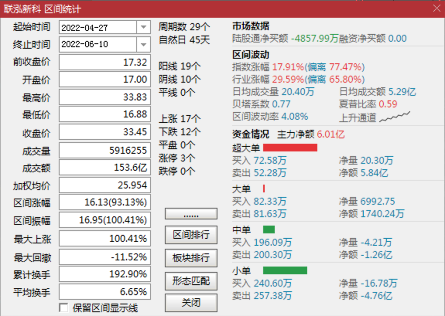The image size is (445, 316).
Task: Select the 成交额 field showing 153.6亿
Action: click(x=105, y=168)
